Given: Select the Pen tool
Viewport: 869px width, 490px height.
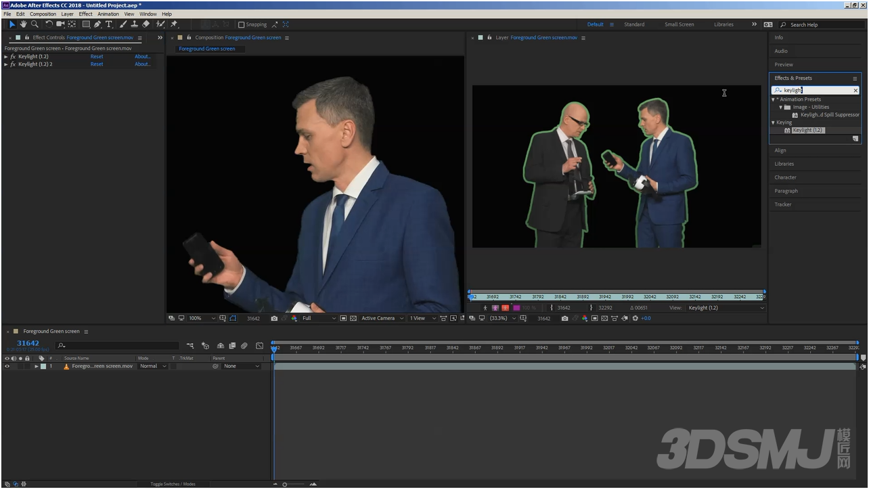Looking at the screenshot, I should (97, 24).
